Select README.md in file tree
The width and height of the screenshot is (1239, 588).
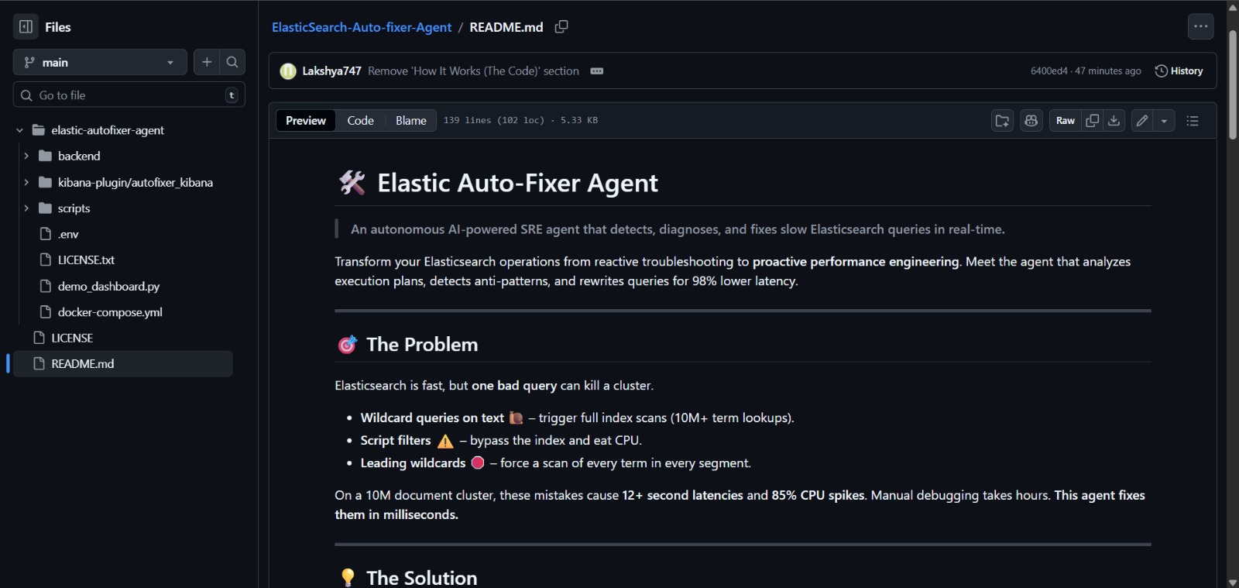tap(122, 364)
